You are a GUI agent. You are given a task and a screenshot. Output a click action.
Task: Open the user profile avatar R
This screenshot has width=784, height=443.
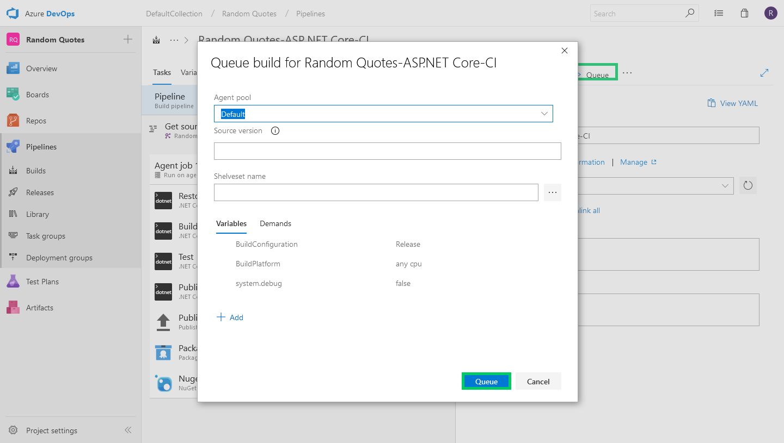[x=770, y=14]
